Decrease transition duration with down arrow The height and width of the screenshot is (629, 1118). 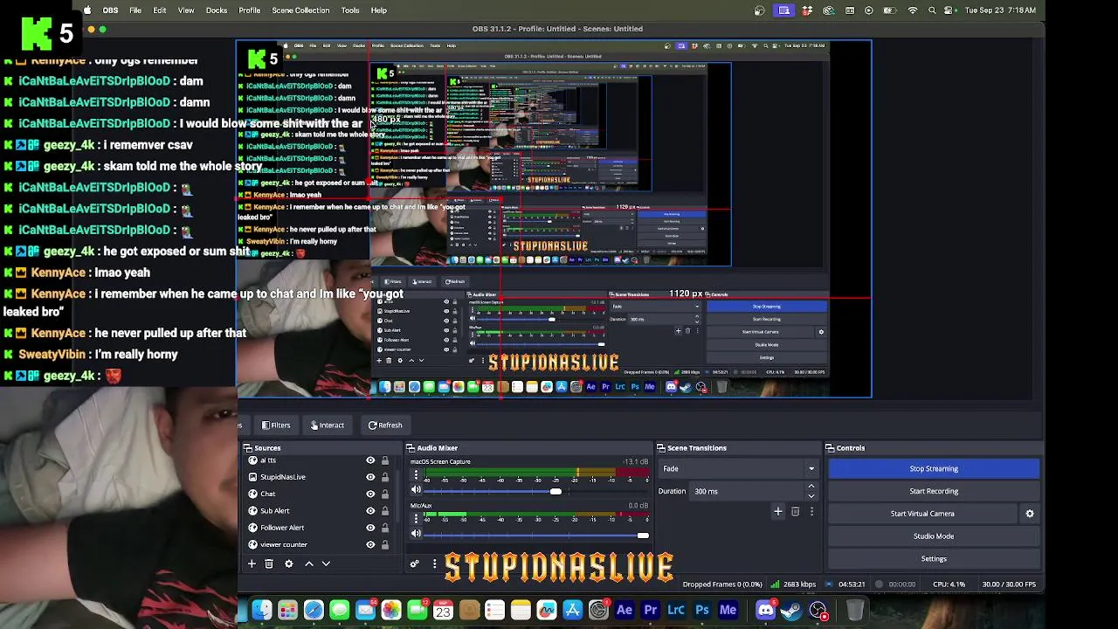click(811, 496)
